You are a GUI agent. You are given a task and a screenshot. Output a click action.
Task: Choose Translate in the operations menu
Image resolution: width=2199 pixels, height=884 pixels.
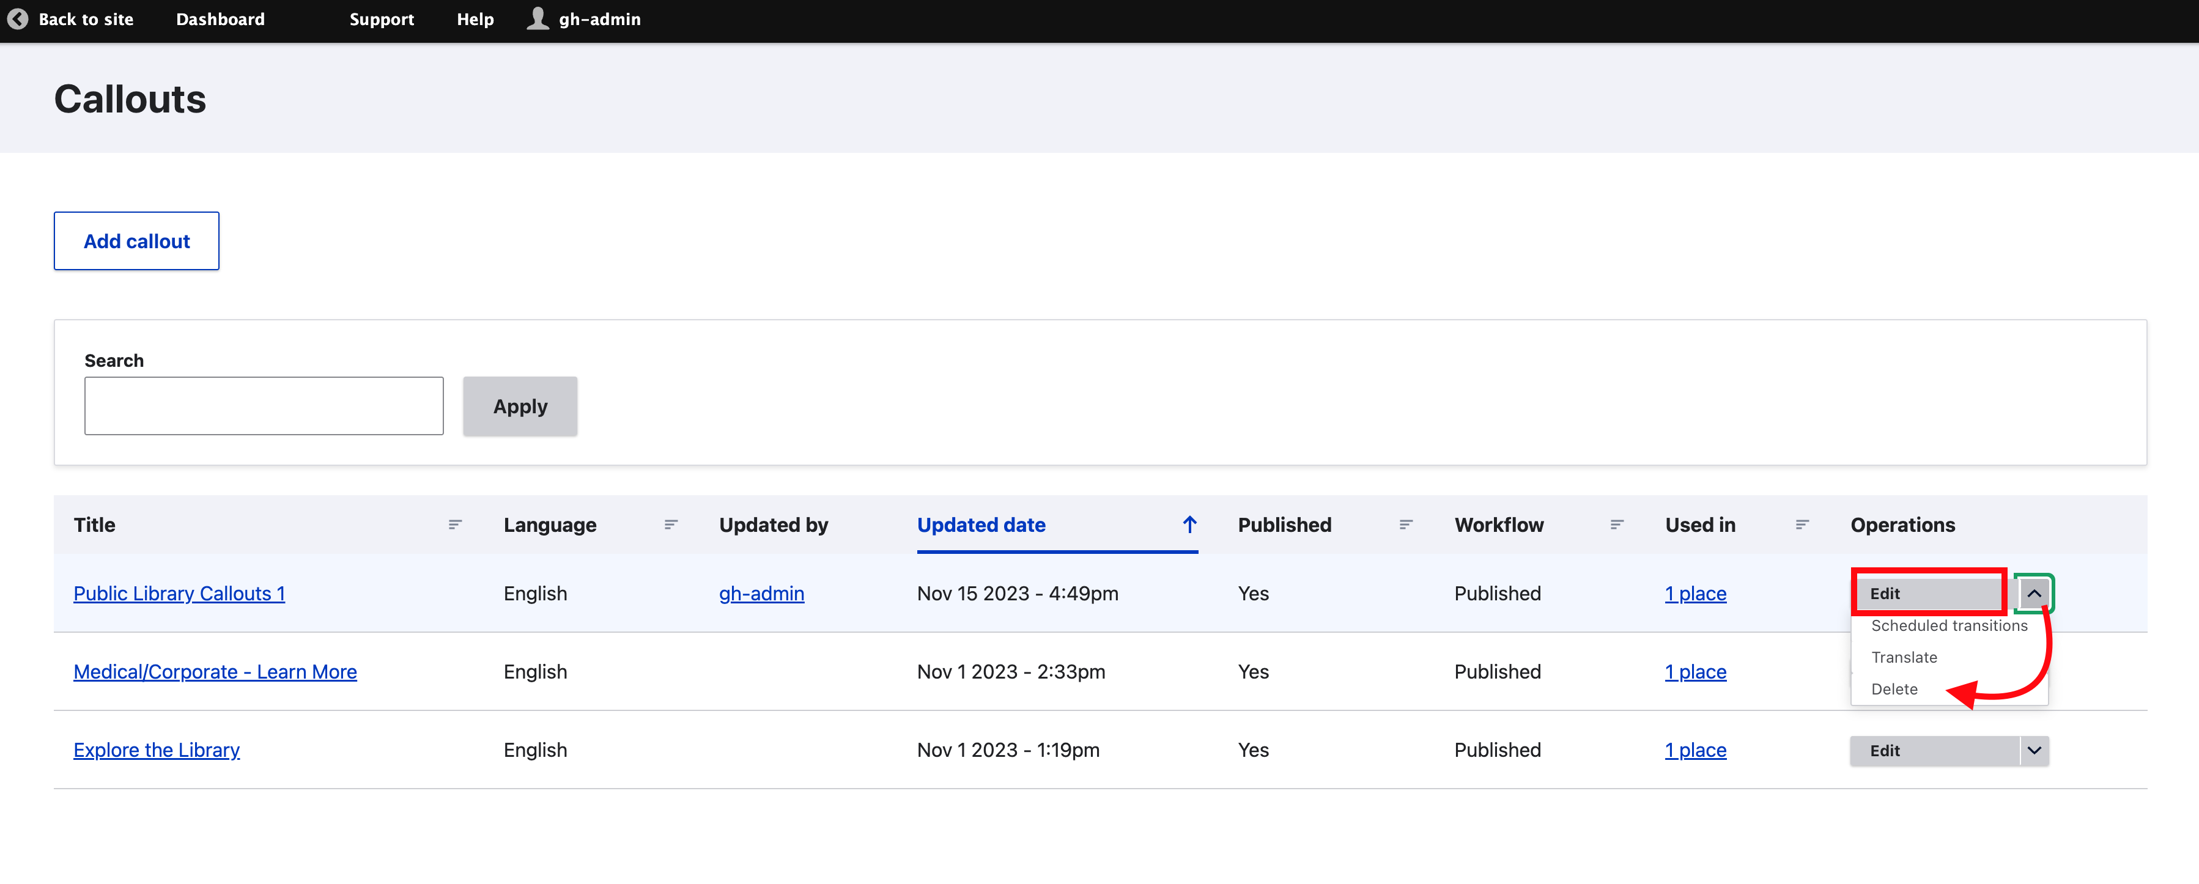pos(1904,657)
